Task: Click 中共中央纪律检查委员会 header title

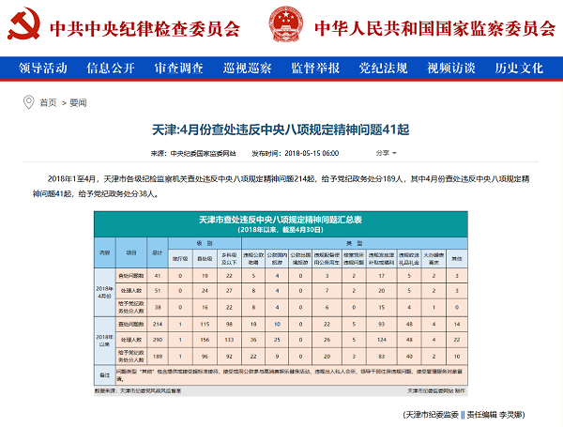Action: pos(145,29)
